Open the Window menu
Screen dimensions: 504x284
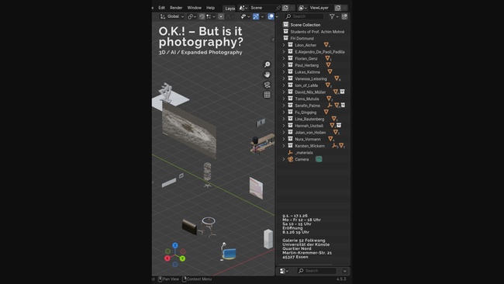194,8
